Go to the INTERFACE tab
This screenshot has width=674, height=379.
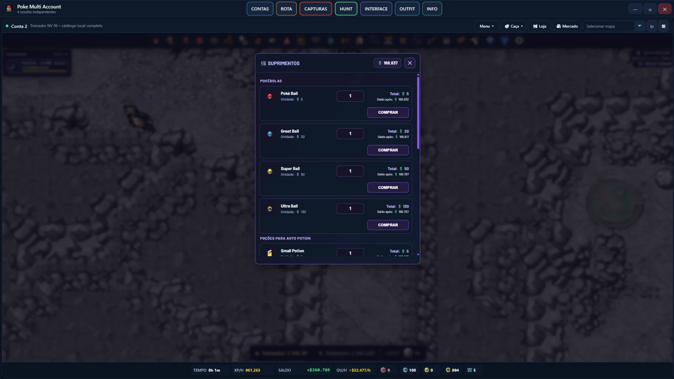376,9
